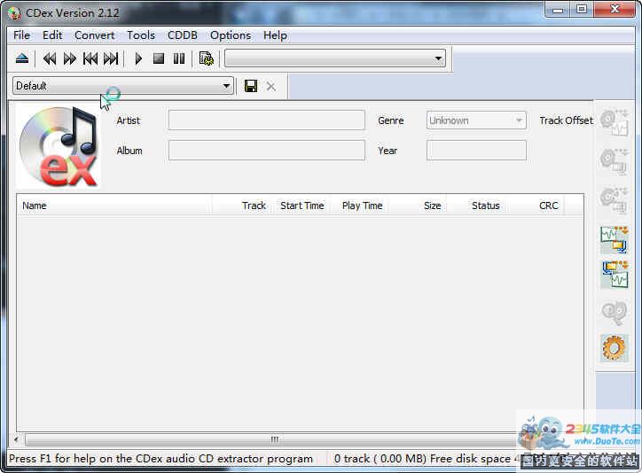Open the CD drive selection dropdown

pos(335,58)
